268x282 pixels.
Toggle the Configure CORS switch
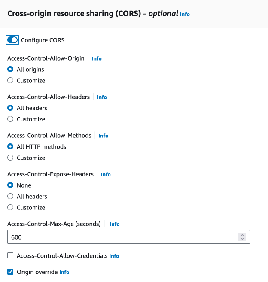click(12, 40)
